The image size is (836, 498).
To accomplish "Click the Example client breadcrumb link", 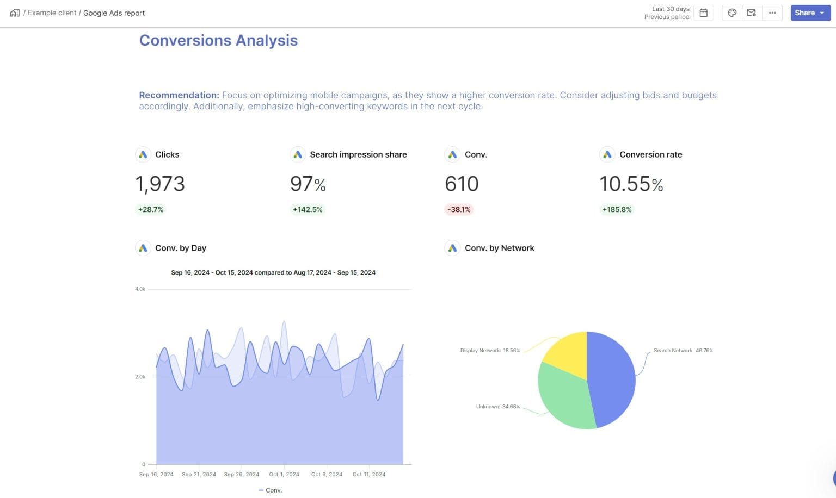I will 52,13.
